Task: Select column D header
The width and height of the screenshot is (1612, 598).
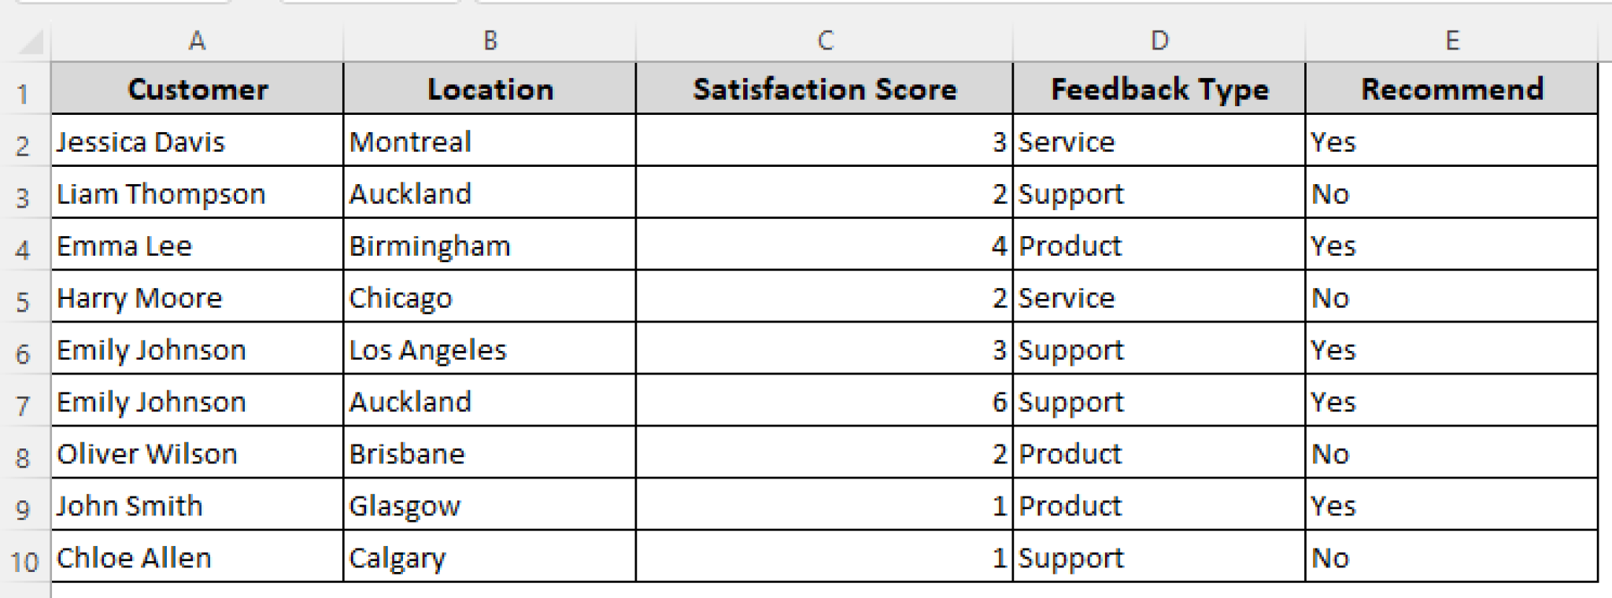Action: [1159, 38]
